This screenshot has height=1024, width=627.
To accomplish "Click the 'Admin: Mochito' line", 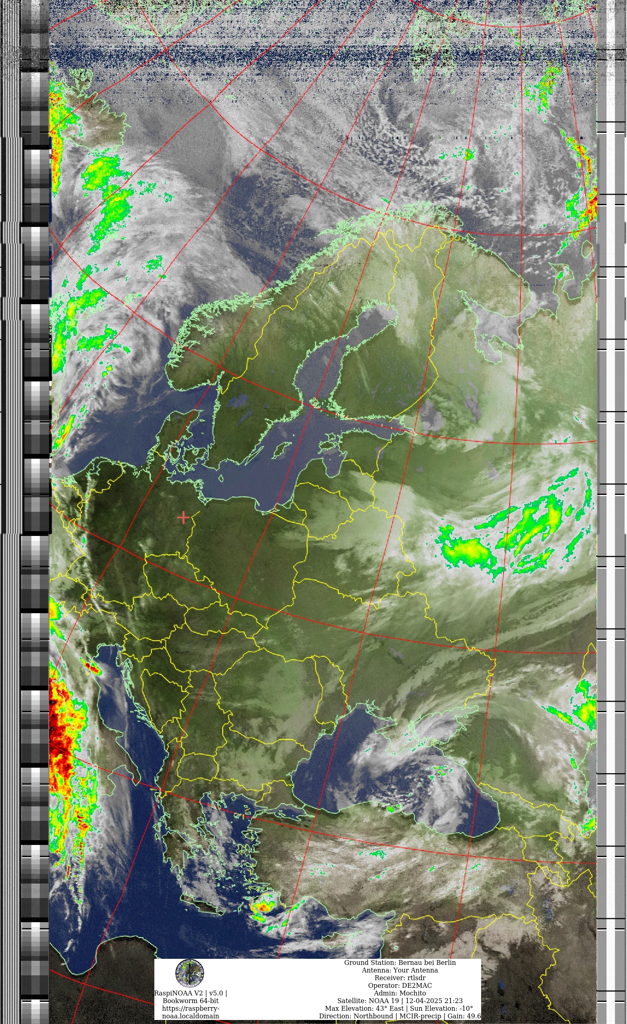I will (x=400, y=993).
